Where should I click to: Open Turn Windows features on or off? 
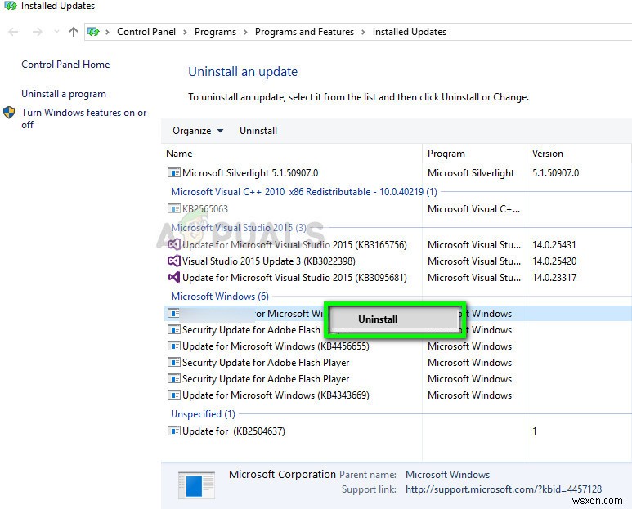point(84,118)
